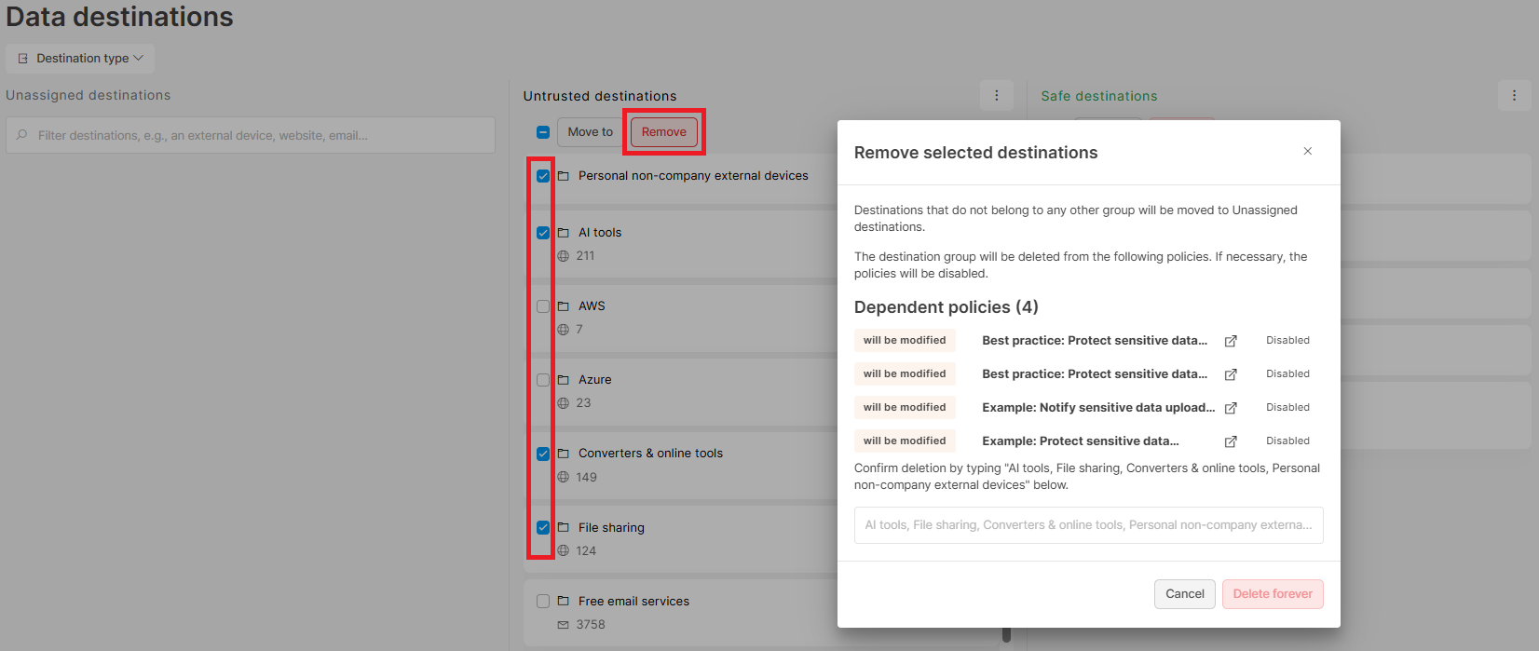Image resolution: width=1539 pixels, height=651 pixels.
Task: Click folder icon next to Free email services
Action: click(564, 602)
